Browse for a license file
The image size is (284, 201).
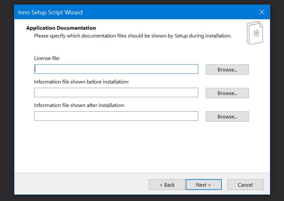pos(227,70)
